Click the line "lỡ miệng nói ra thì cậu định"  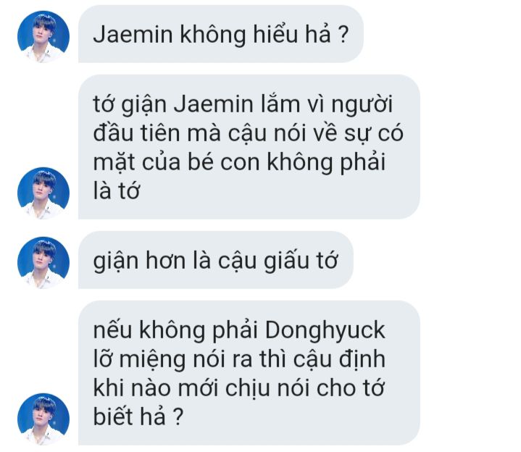(x=239, y=359)
